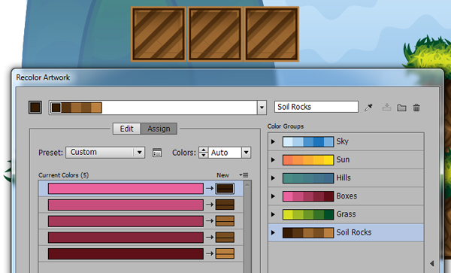Switch to the Edit tab
451x273 pixels.
126,129
